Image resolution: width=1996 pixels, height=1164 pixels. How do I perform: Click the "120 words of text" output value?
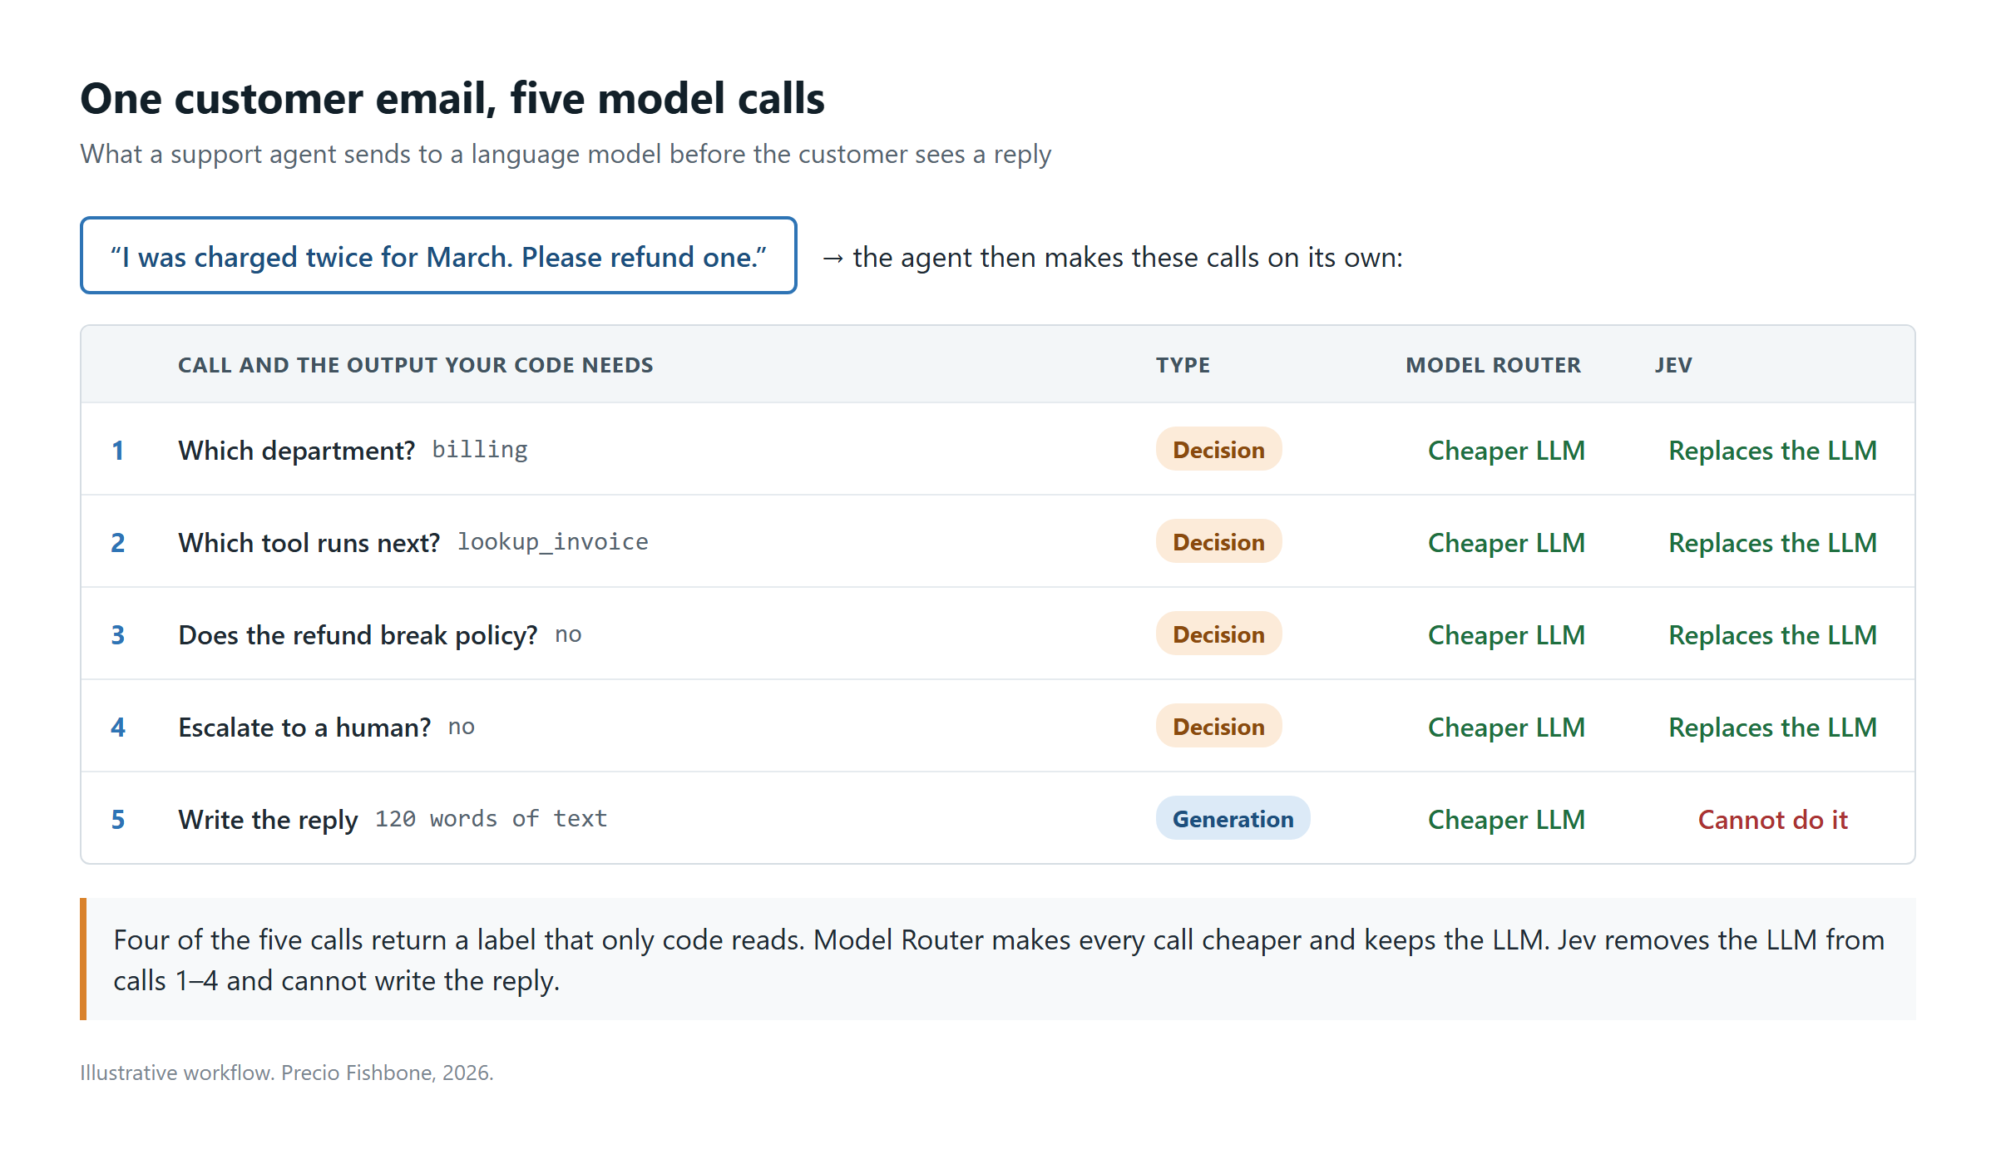click(492, 819)
